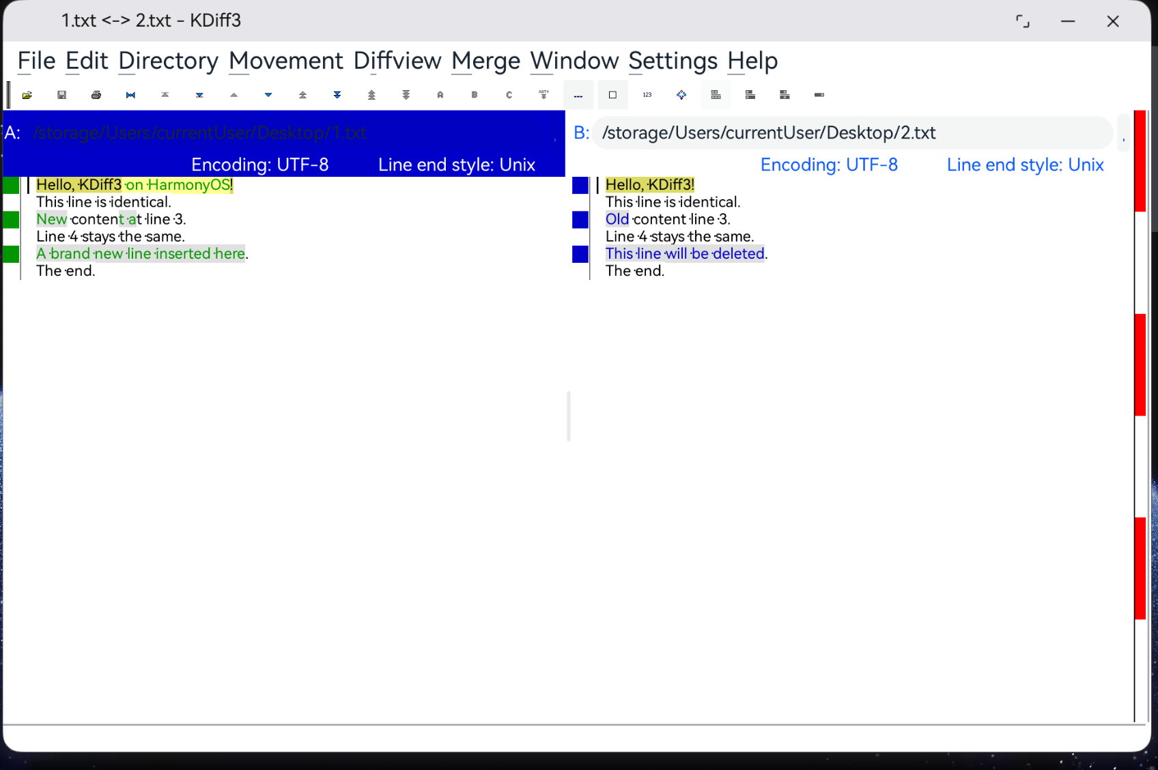Open the Settings menu
The image size is (1158, 770).
(673, 61)
